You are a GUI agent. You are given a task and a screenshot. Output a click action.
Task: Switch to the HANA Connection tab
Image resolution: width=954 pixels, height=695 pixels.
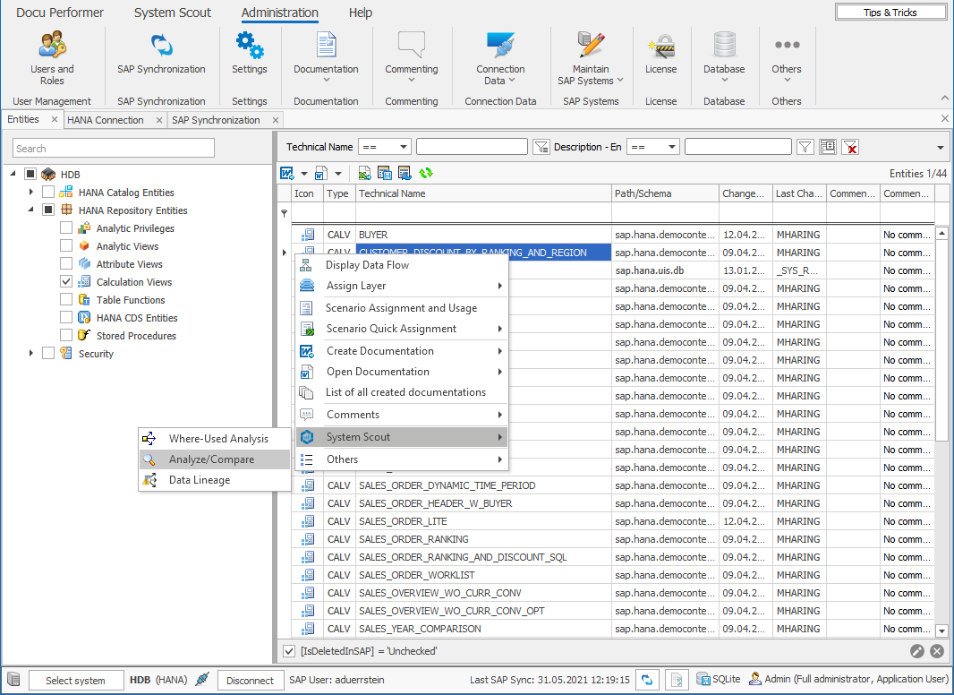[x=106, y=118]
